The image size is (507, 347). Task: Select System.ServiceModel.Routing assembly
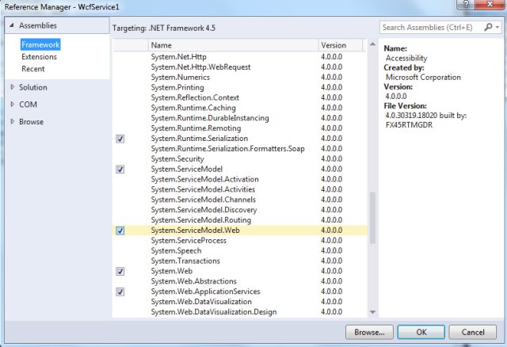pos(240,220)
